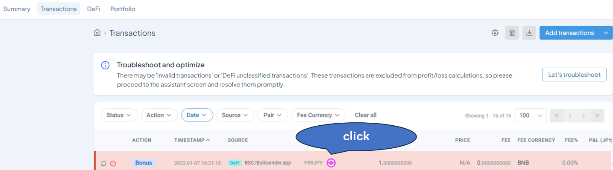The image size is (613, 170).
Task: Click the download export icon
Action: click(x=529, y=33)
